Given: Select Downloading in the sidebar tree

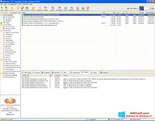Looking at the screenshot, I should click(x=10, y=17).
